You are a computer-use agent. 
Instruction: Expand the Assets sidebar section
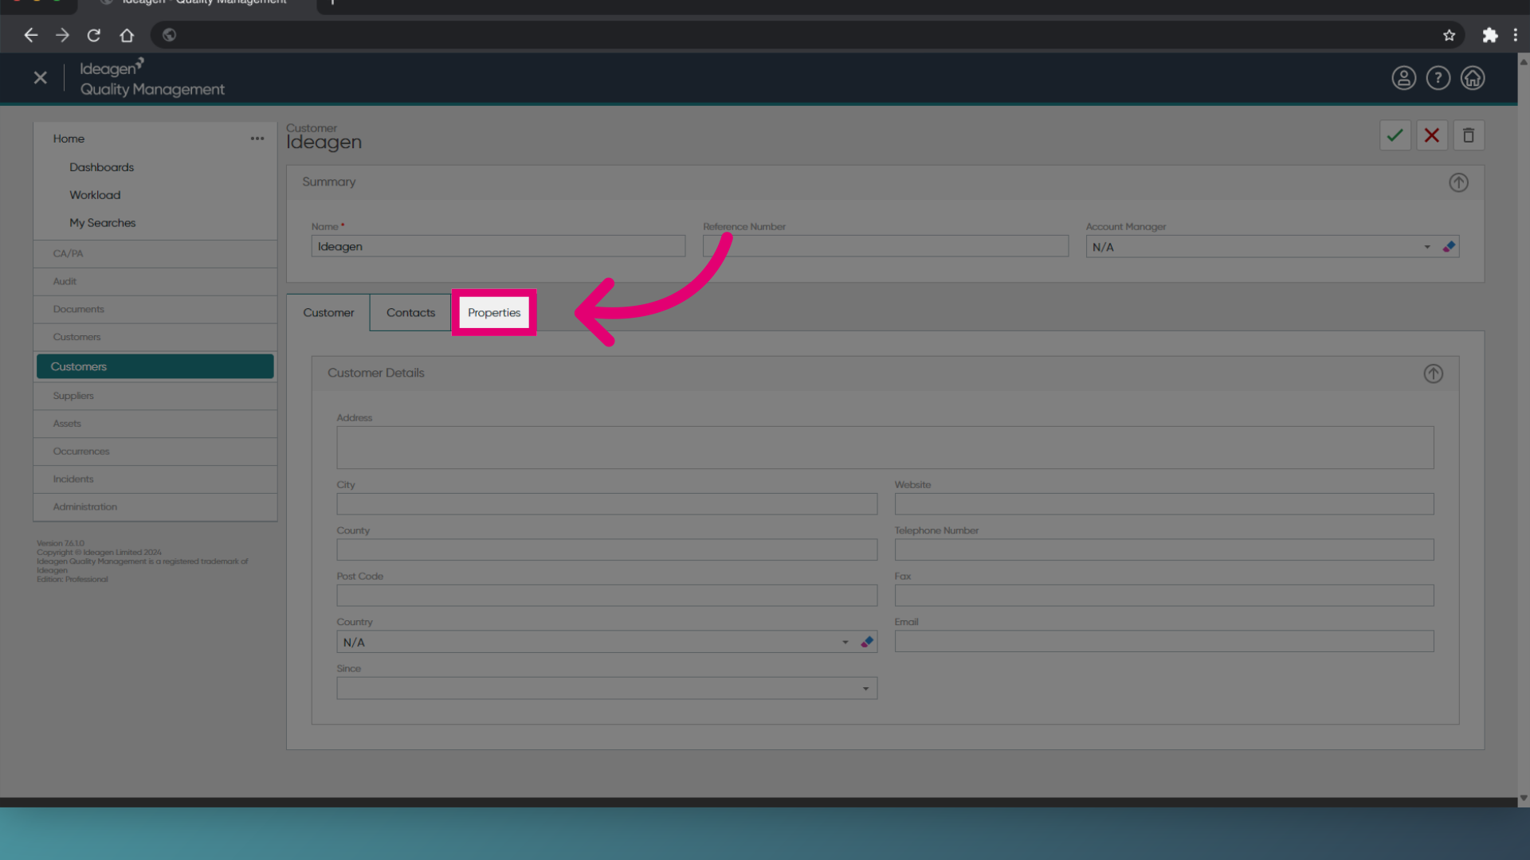pyautogui.click(x=155, y=424)
